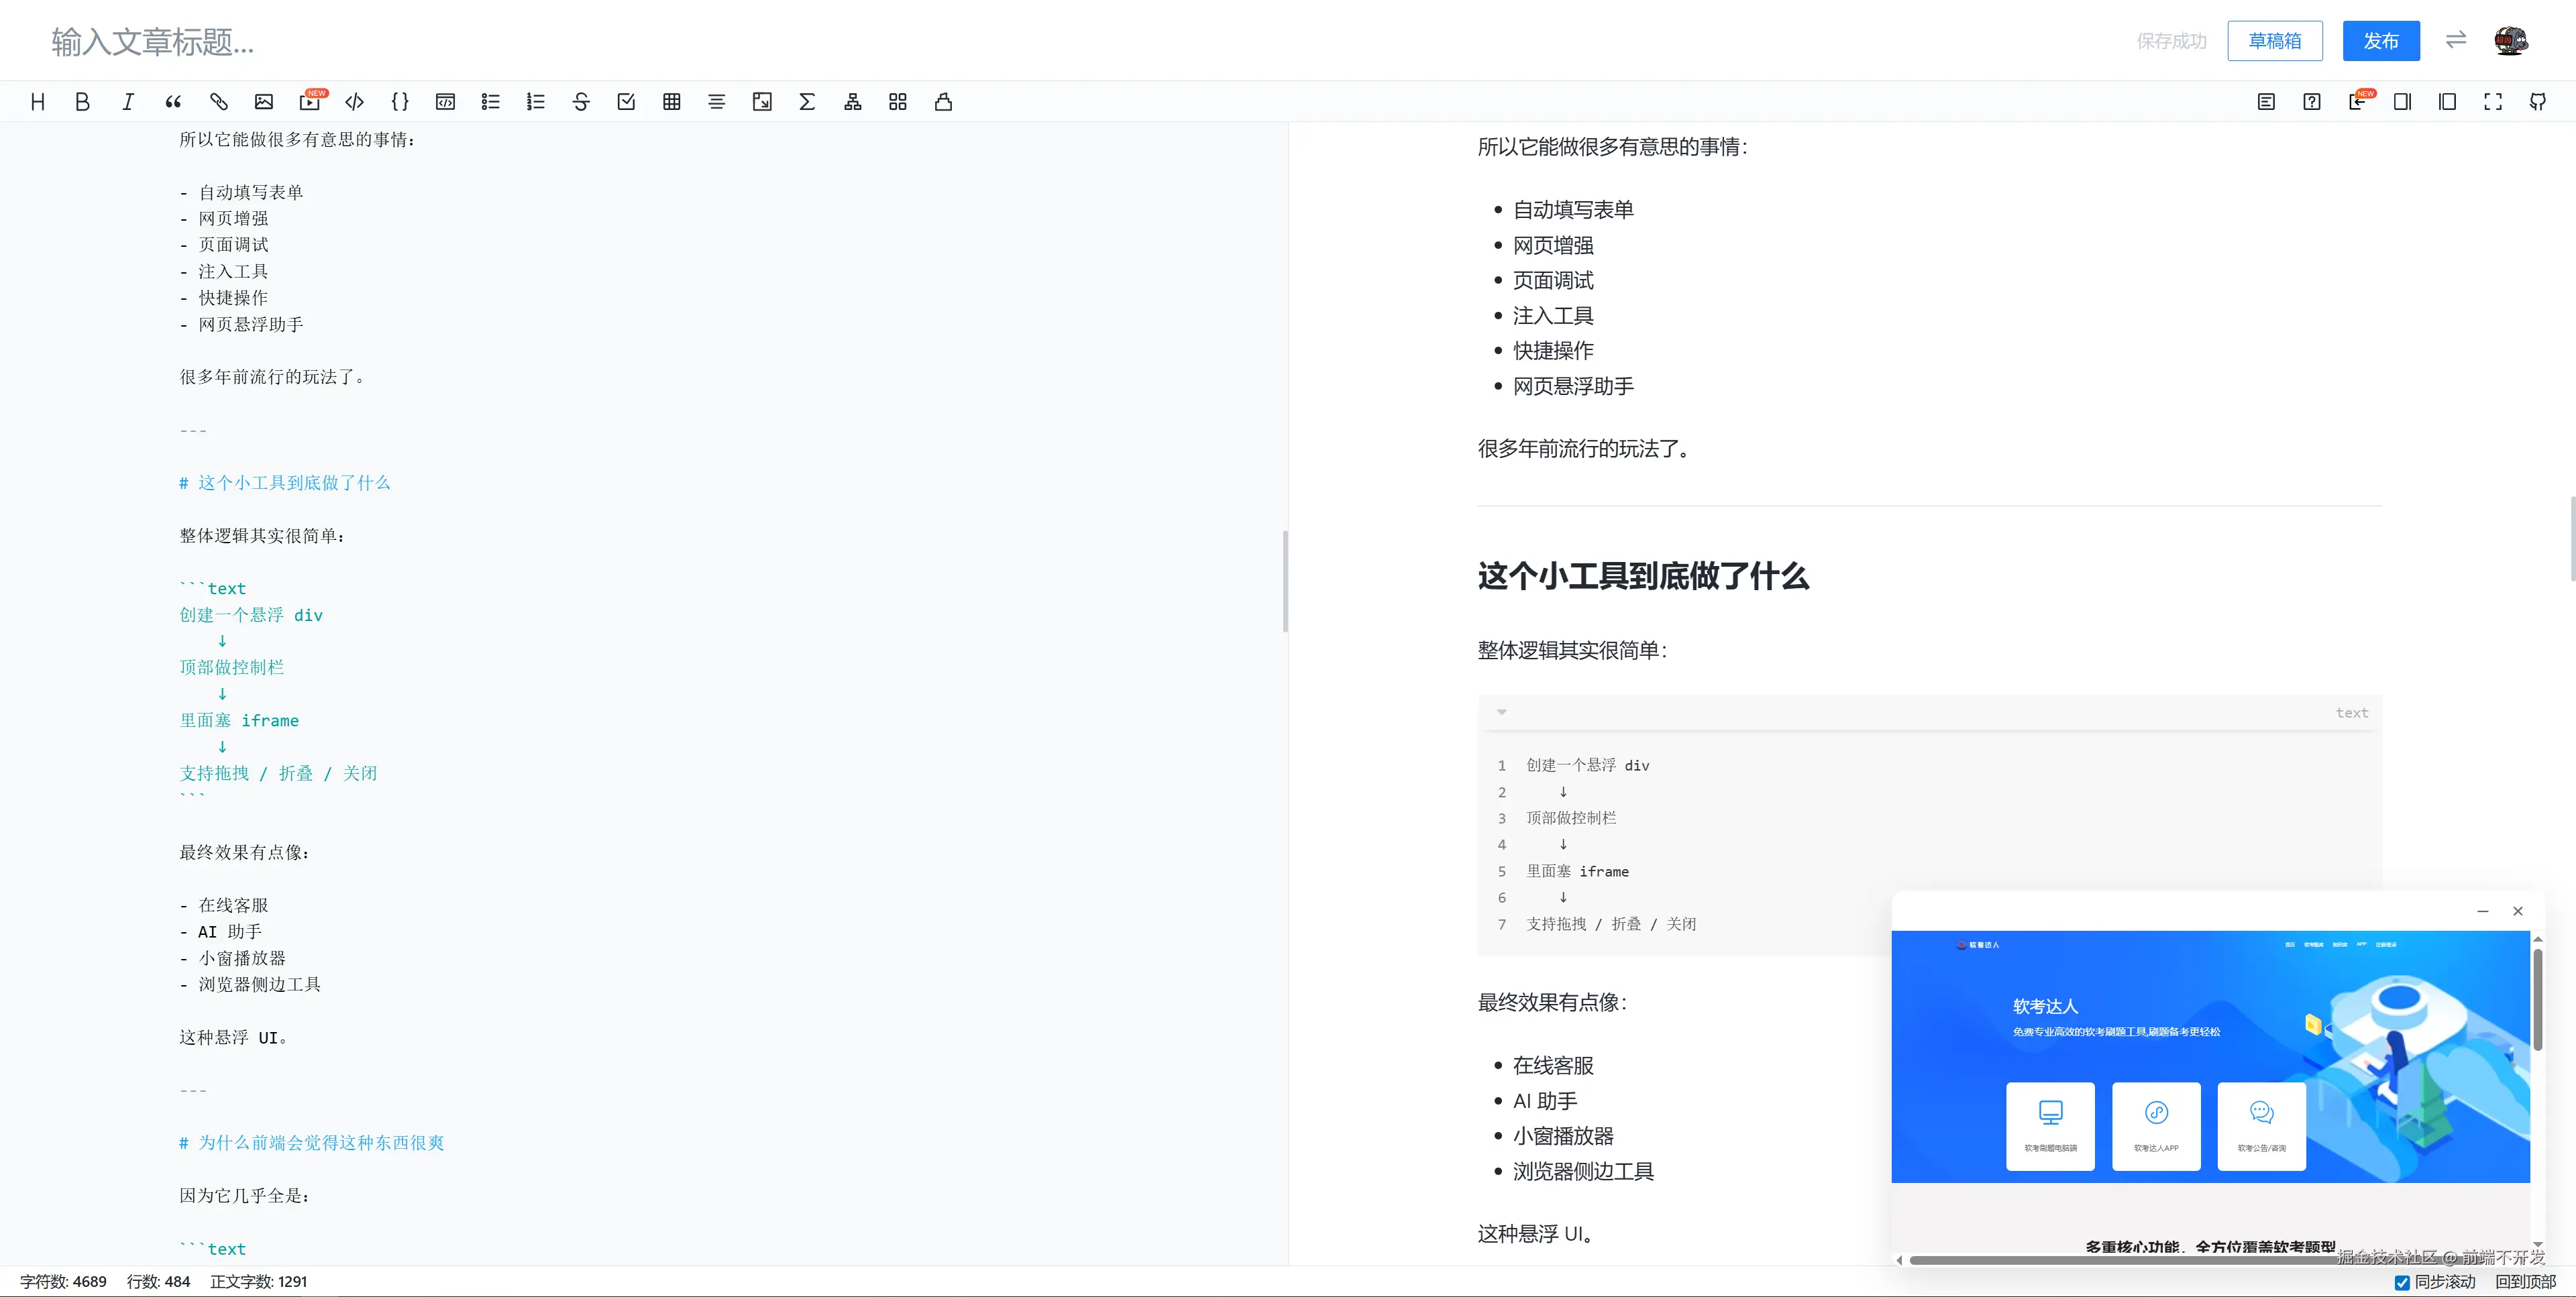Screen dimensions: 2576x1297
Task: Apply strikethrough formatting
Action: click(x=581, y=102)
